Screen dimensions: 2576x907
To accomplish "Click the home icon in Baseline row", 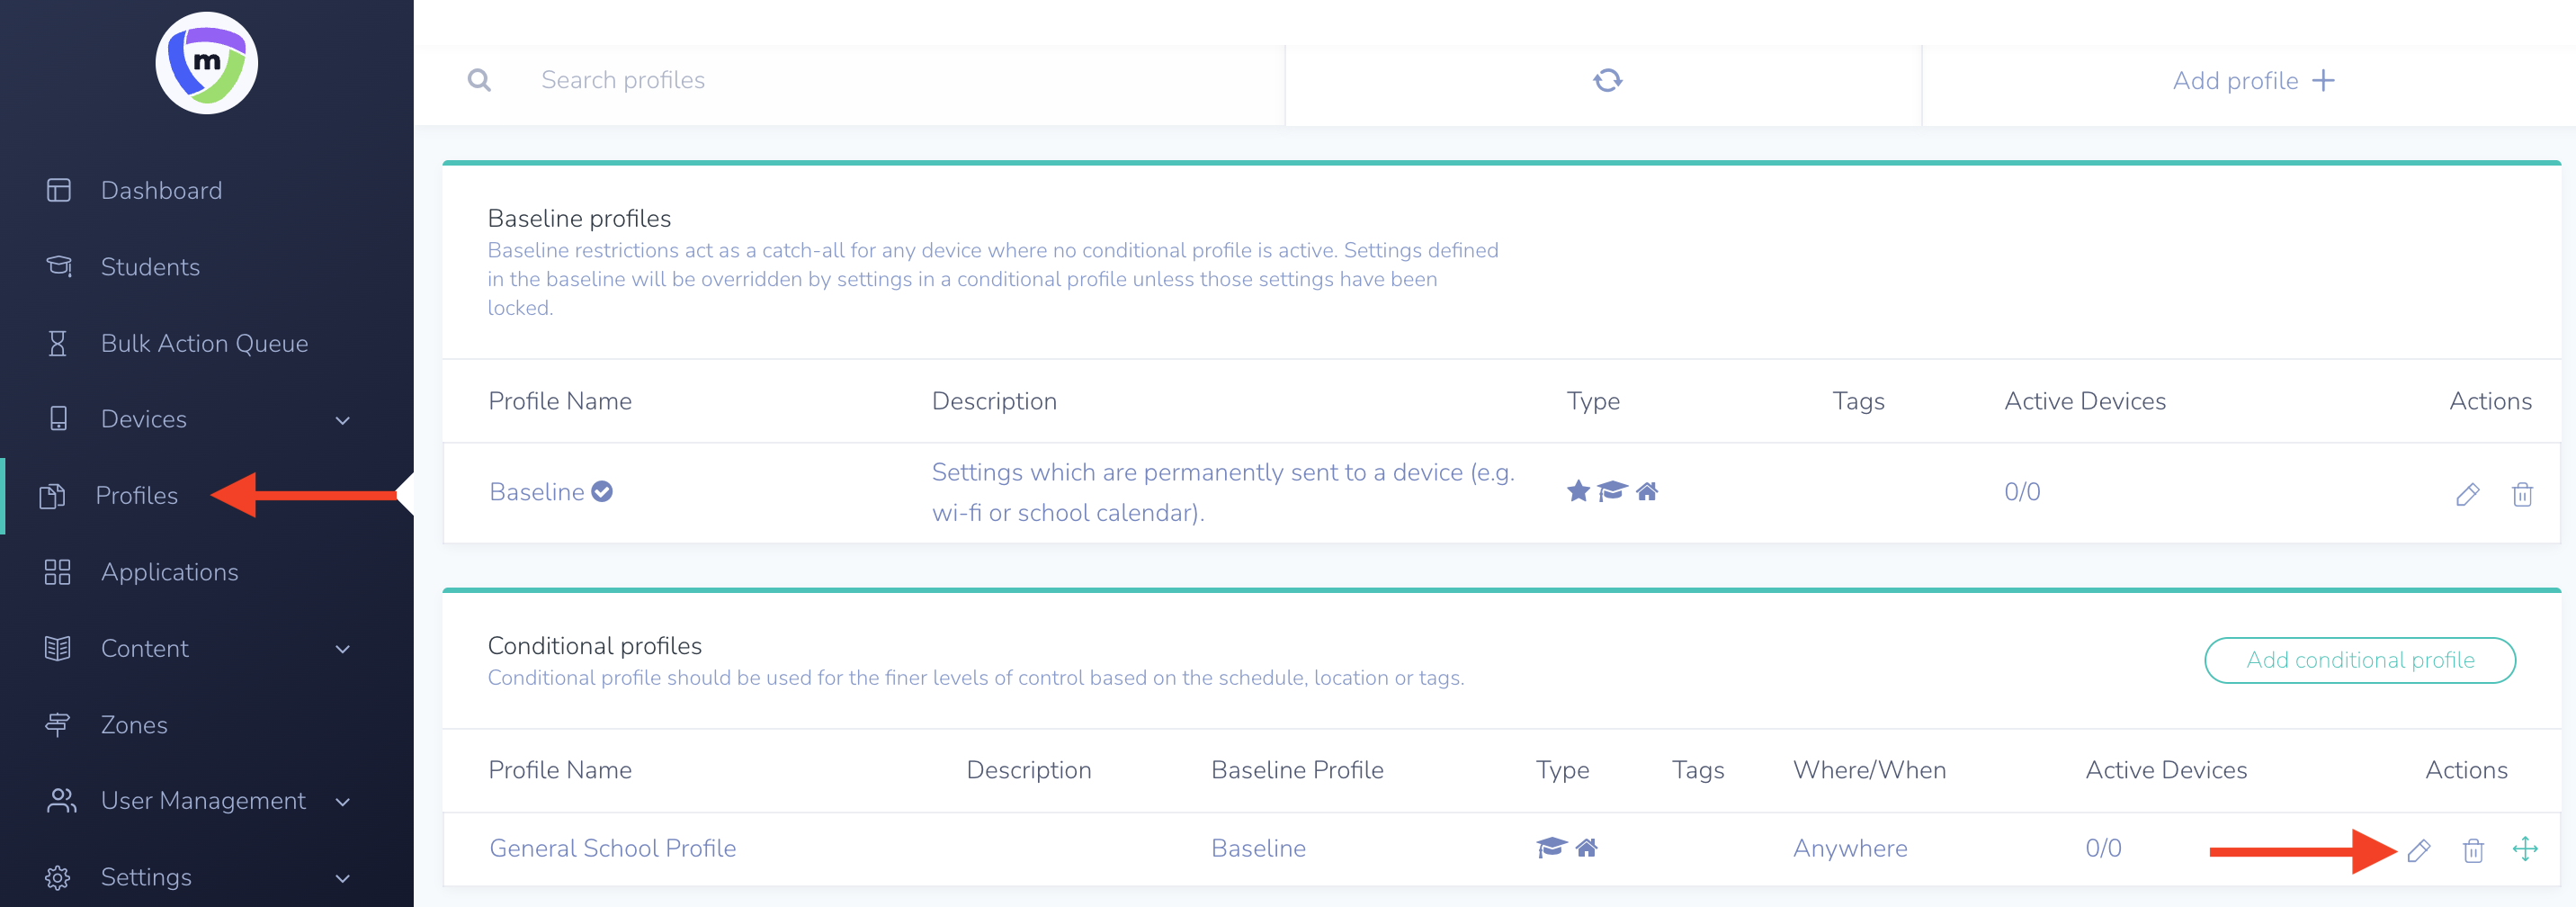I will click(x=1647, y=491).
